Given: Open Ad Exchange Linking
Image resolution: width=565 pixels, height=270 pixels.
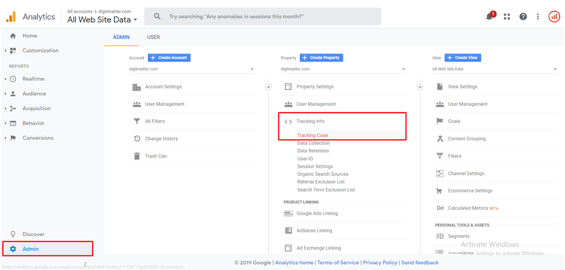Looking at the screenshot, I should click(x=319, y=248).
